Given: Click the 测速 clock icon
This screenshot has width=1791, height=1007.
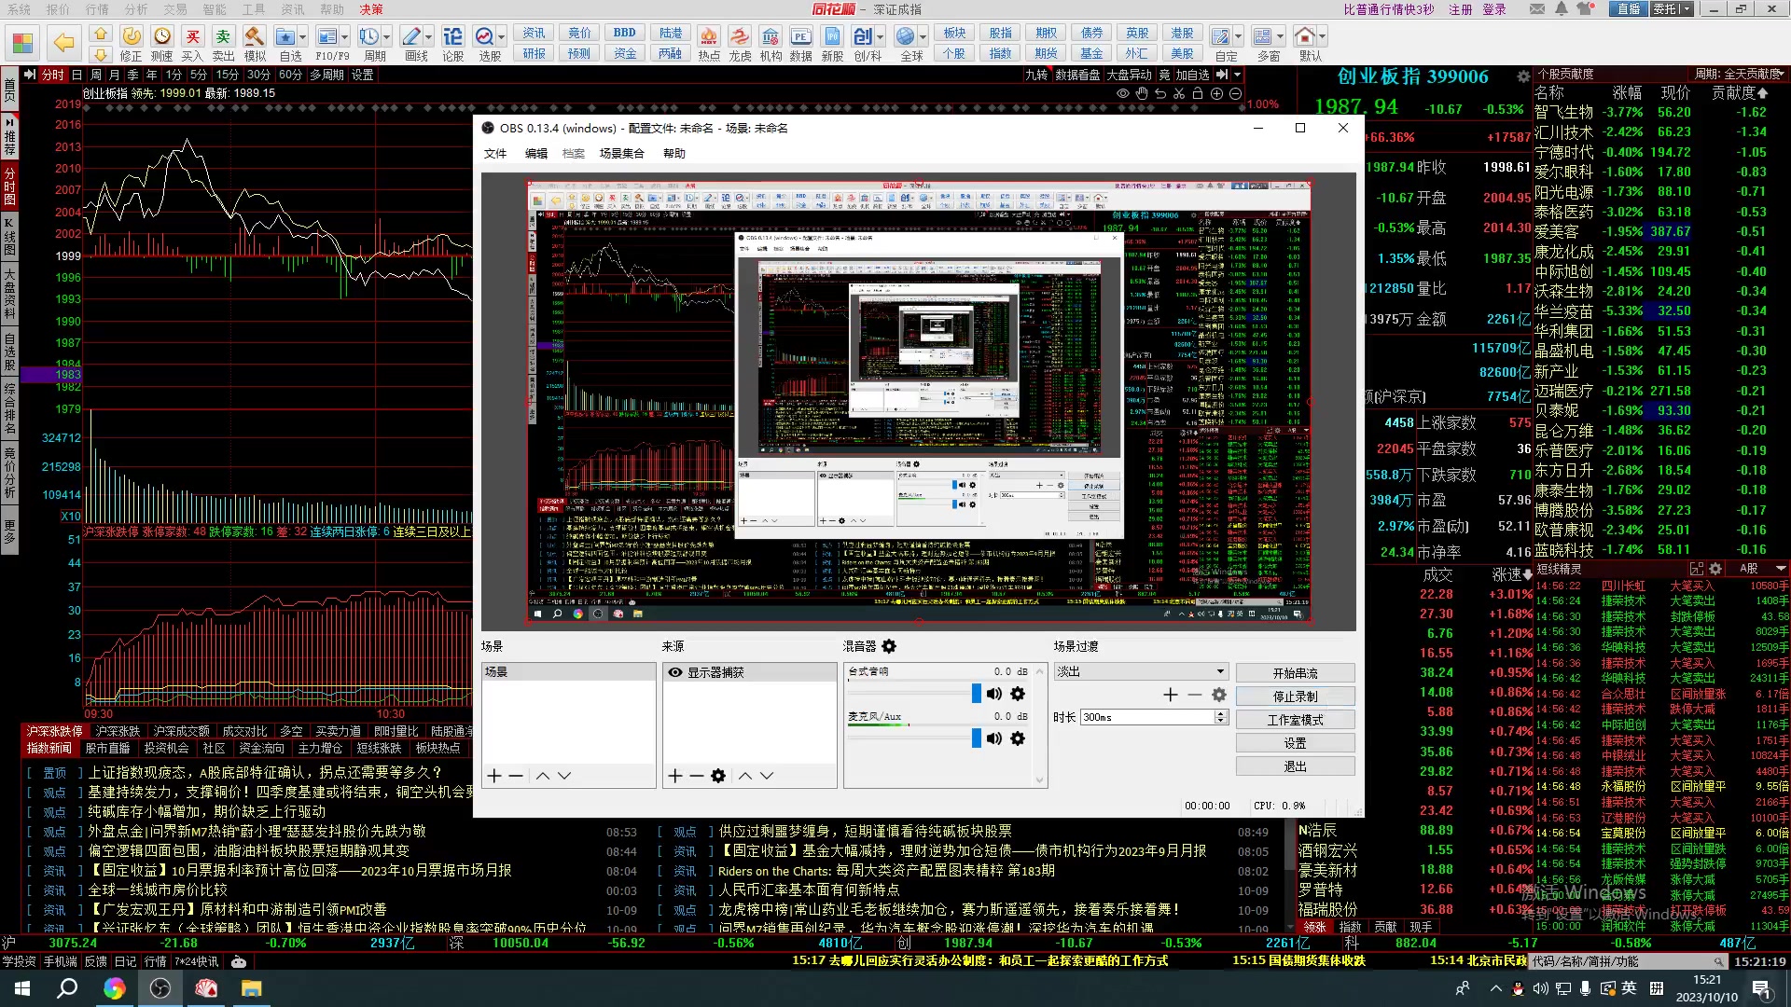Looking at the screenshot, I should pos(162,36).
